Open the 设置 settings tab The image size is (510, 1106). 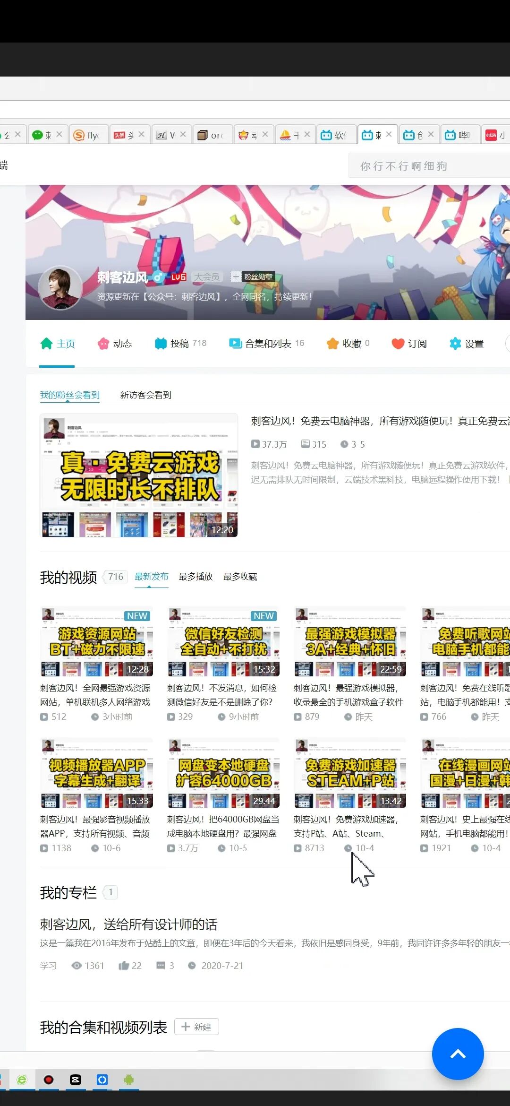[467, 344]
